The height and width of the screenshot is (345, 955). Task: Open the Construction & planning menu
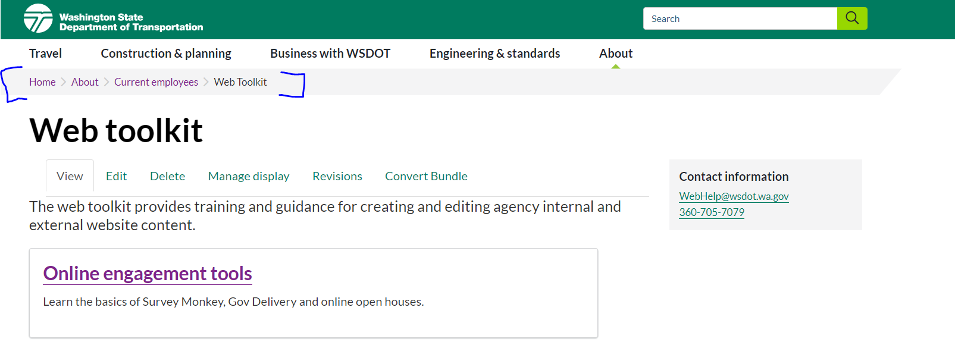[166, 54]
